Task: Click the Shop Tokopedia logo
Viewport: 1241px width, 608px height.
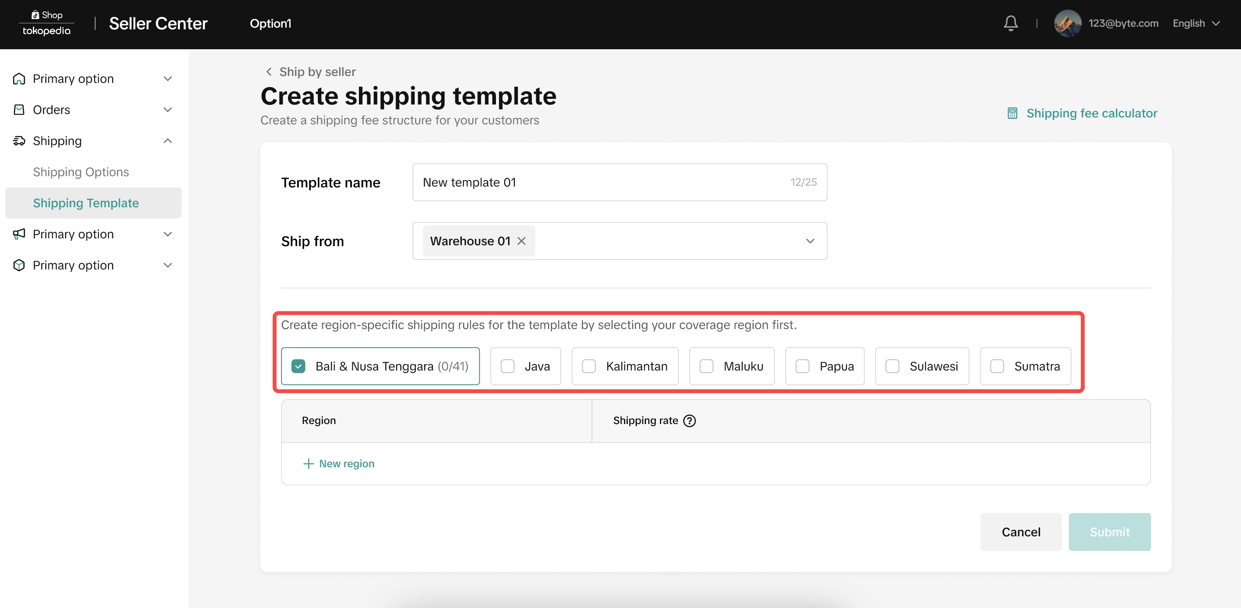Action: point(47,23)
